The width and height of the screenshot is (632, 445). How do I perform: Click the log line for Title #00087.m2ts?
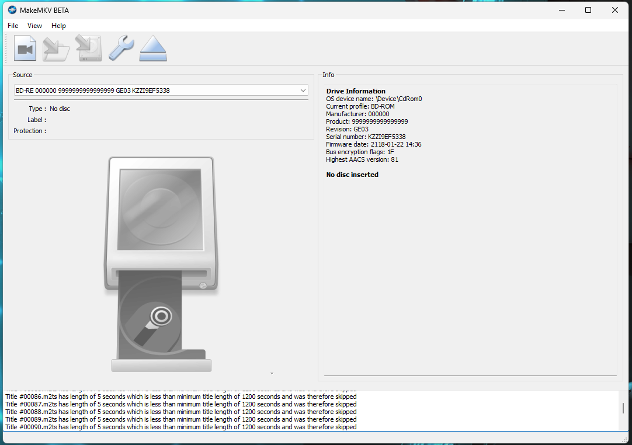coord(181,404)
